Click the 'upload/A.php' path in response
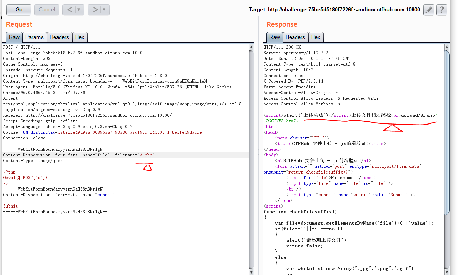This screenshot has height=275, width=468. click(418, 115)
